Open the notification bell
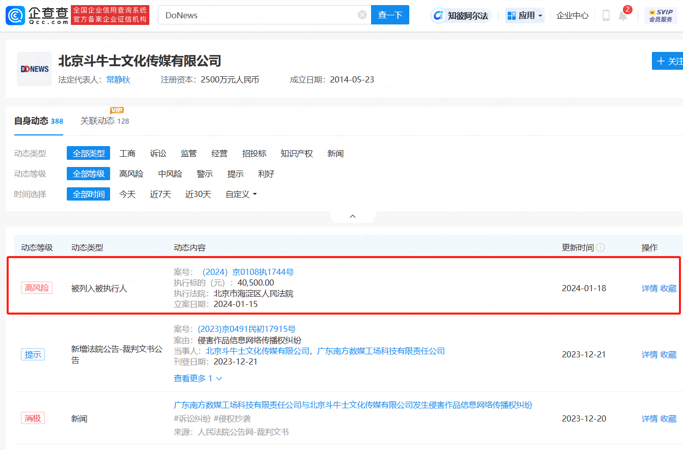 (x=623, y=15)
